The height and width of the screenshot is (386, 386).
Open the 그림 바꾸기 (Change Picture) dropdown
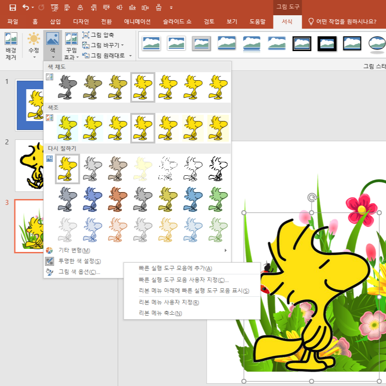[103, 45]
